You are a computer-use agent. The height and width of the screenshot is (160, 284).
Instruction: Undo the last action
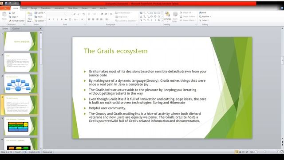[10, 3]
